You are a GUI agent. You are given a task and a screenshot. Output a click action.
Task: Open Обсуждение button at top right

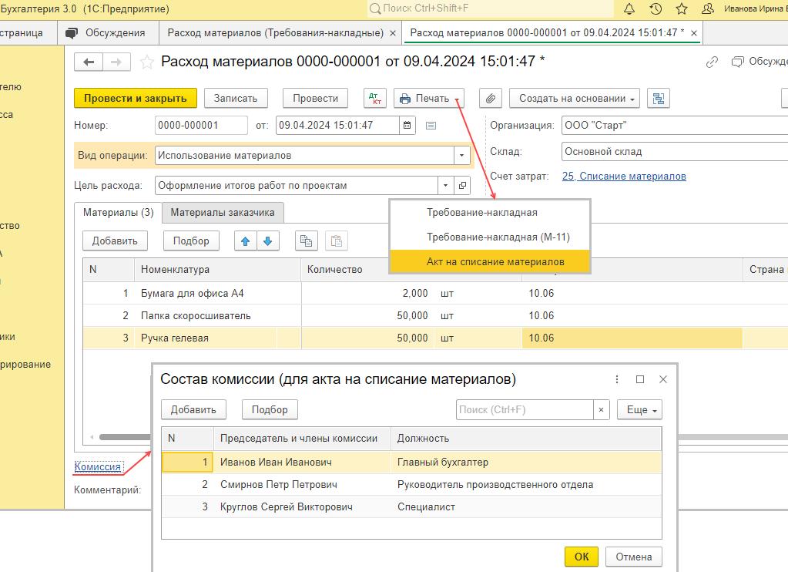(759, 62)
